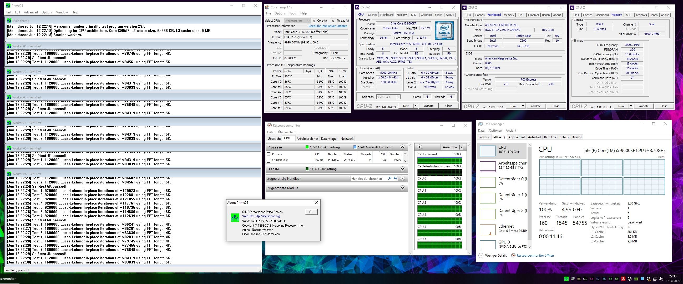This screenshot has height=284, width=683.
Task: Click the Main thread window icon in Prime95
Action: point(9,21)
